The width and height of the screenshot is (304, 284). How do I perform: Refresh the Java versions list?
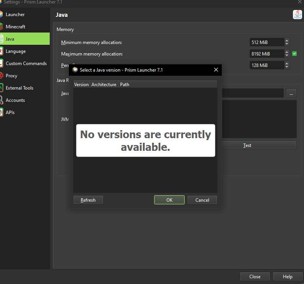point(88,200)
